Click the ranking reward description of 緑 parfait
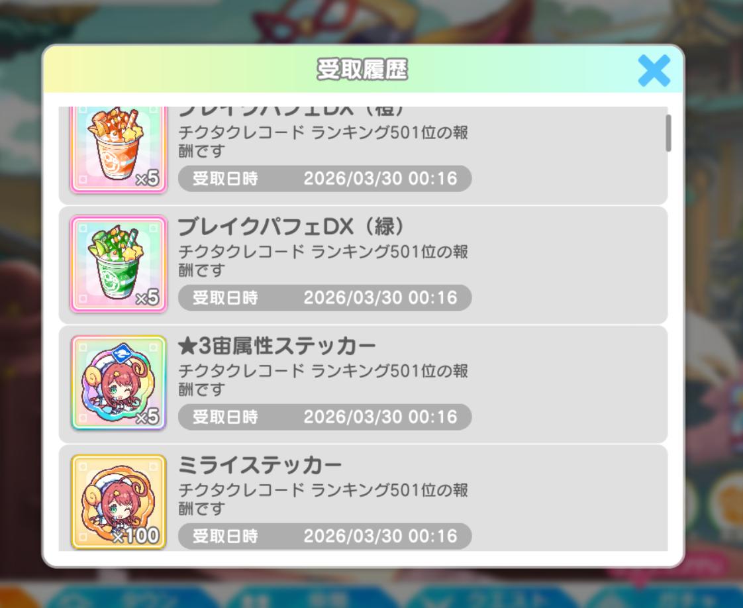This screenshot has height=608, width=743. coord(323,261)
